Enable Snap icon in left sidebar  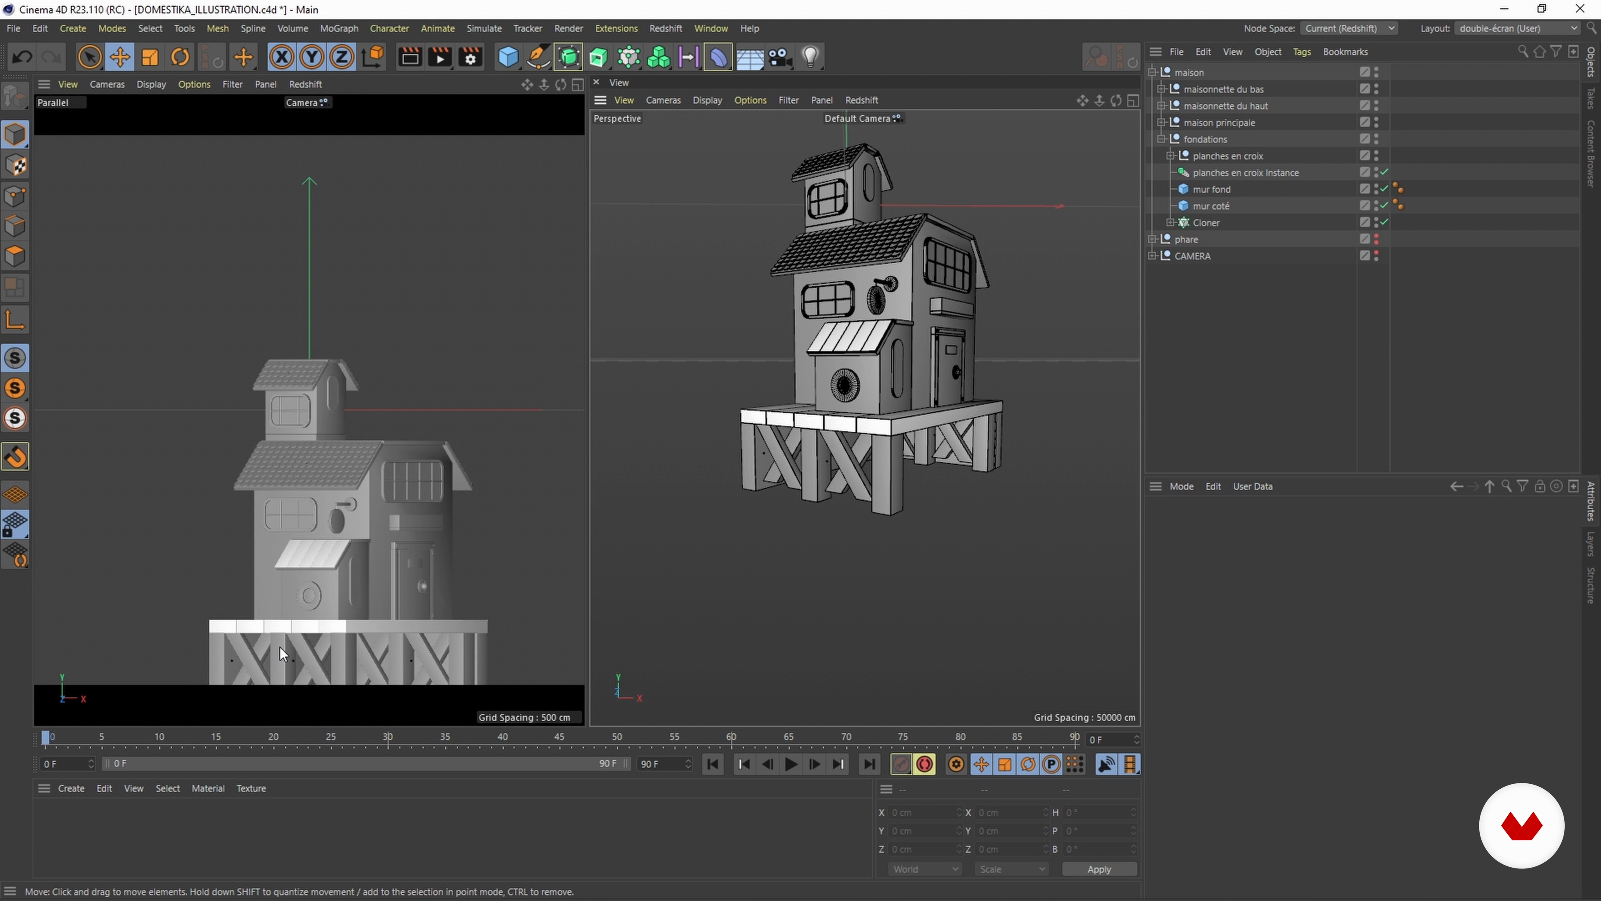(x=15, y=457)
